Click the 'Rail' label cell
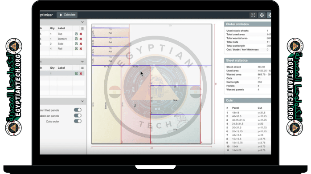This screenshot has width=311, height=174. [60, 48]
